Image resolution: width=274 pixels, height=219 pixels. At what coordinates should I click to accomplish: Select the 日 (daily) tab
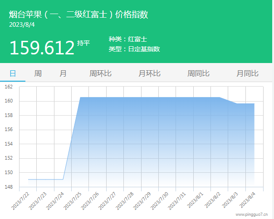pos(13,73)
